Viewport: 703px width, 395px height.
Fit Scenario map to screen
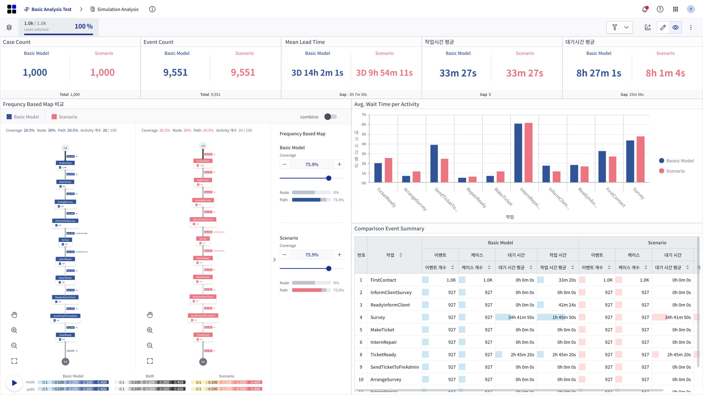(x=150, y=361)
